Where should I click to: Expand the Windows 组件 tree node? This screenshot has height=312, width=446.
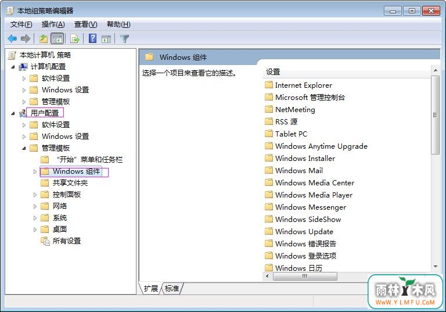click(x=35, y=171)
